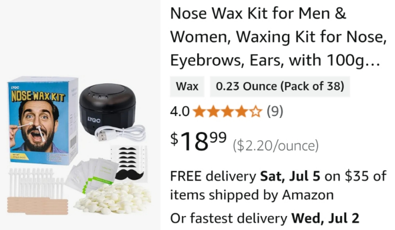Click the 4.0 rating number
This screenshot has width=395, height=230.
click(179, 111)
